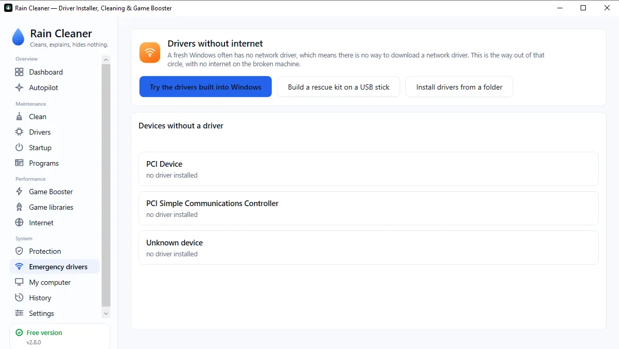
Task: Click the Rain Cleaner title bar app icon
Action: pos(8,8)
